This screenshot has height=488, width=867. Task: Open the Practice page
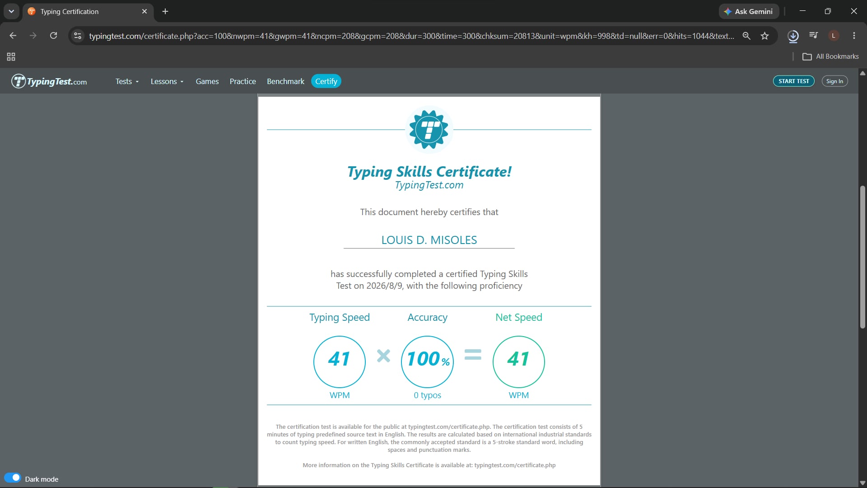[x=242, y=81]
